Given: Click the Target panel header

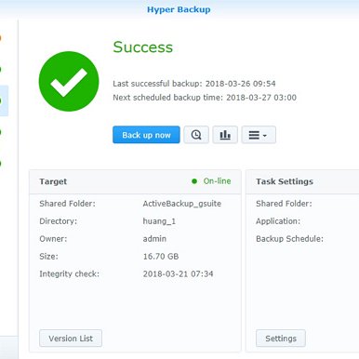Looking at the screenshot, I should tap(135, 181).
